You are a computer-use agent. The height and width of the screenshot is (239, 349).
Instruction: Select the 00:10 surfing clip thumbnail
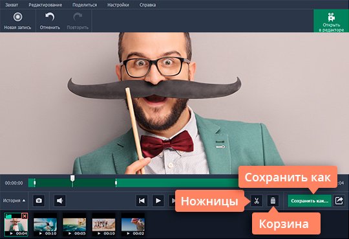(x=45, y=225)
